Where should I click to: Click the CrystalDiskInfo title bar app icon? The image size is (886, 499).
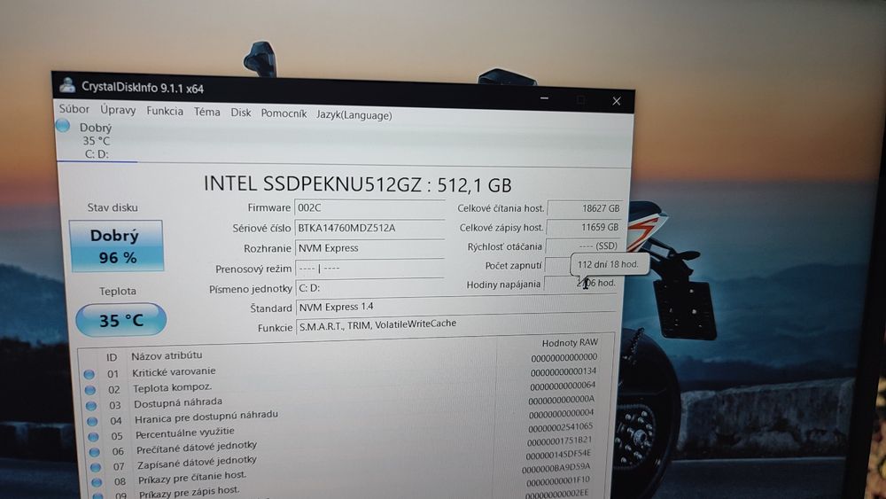click(x=67, y=85)
